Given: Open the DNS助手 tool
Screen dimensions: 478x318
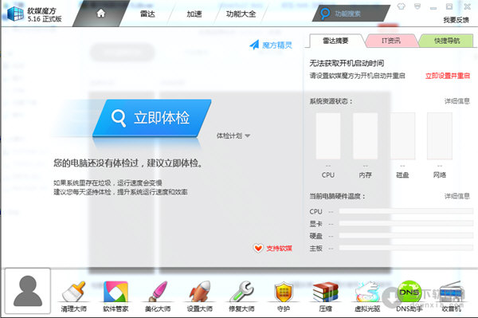Looking at the screenshot, I should (409, 296).
